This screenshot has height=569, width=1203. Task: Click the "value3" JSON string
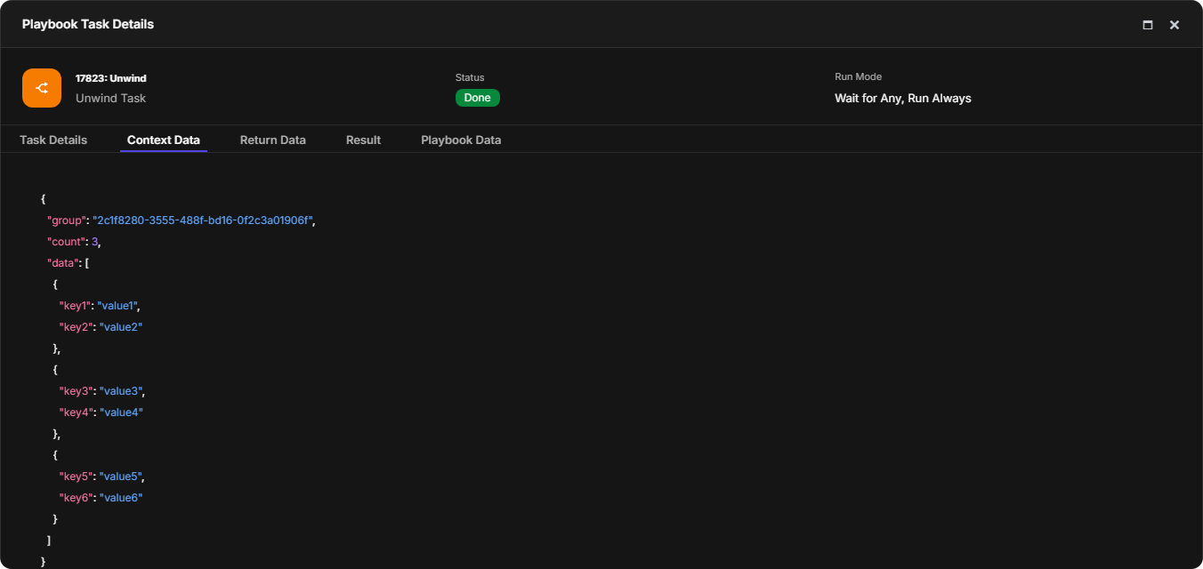point(121,390)
